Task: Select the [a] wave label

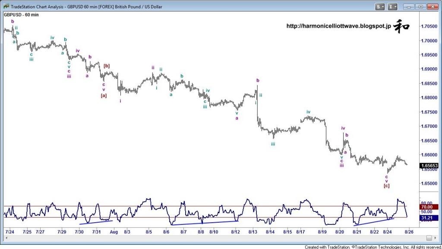Action: pos(104,95)
